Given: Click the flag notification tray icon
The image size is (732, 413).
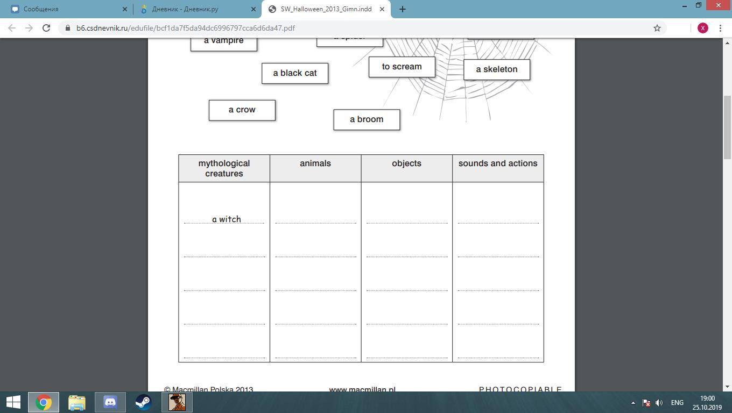Looking at the screenshot, I should pyautogui.click(x=646, y=403).
